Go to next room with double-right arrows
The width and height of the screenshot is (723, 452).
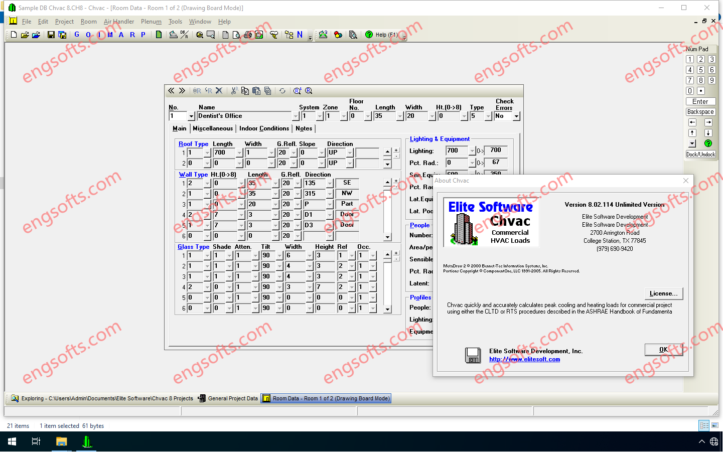[182, 91]
